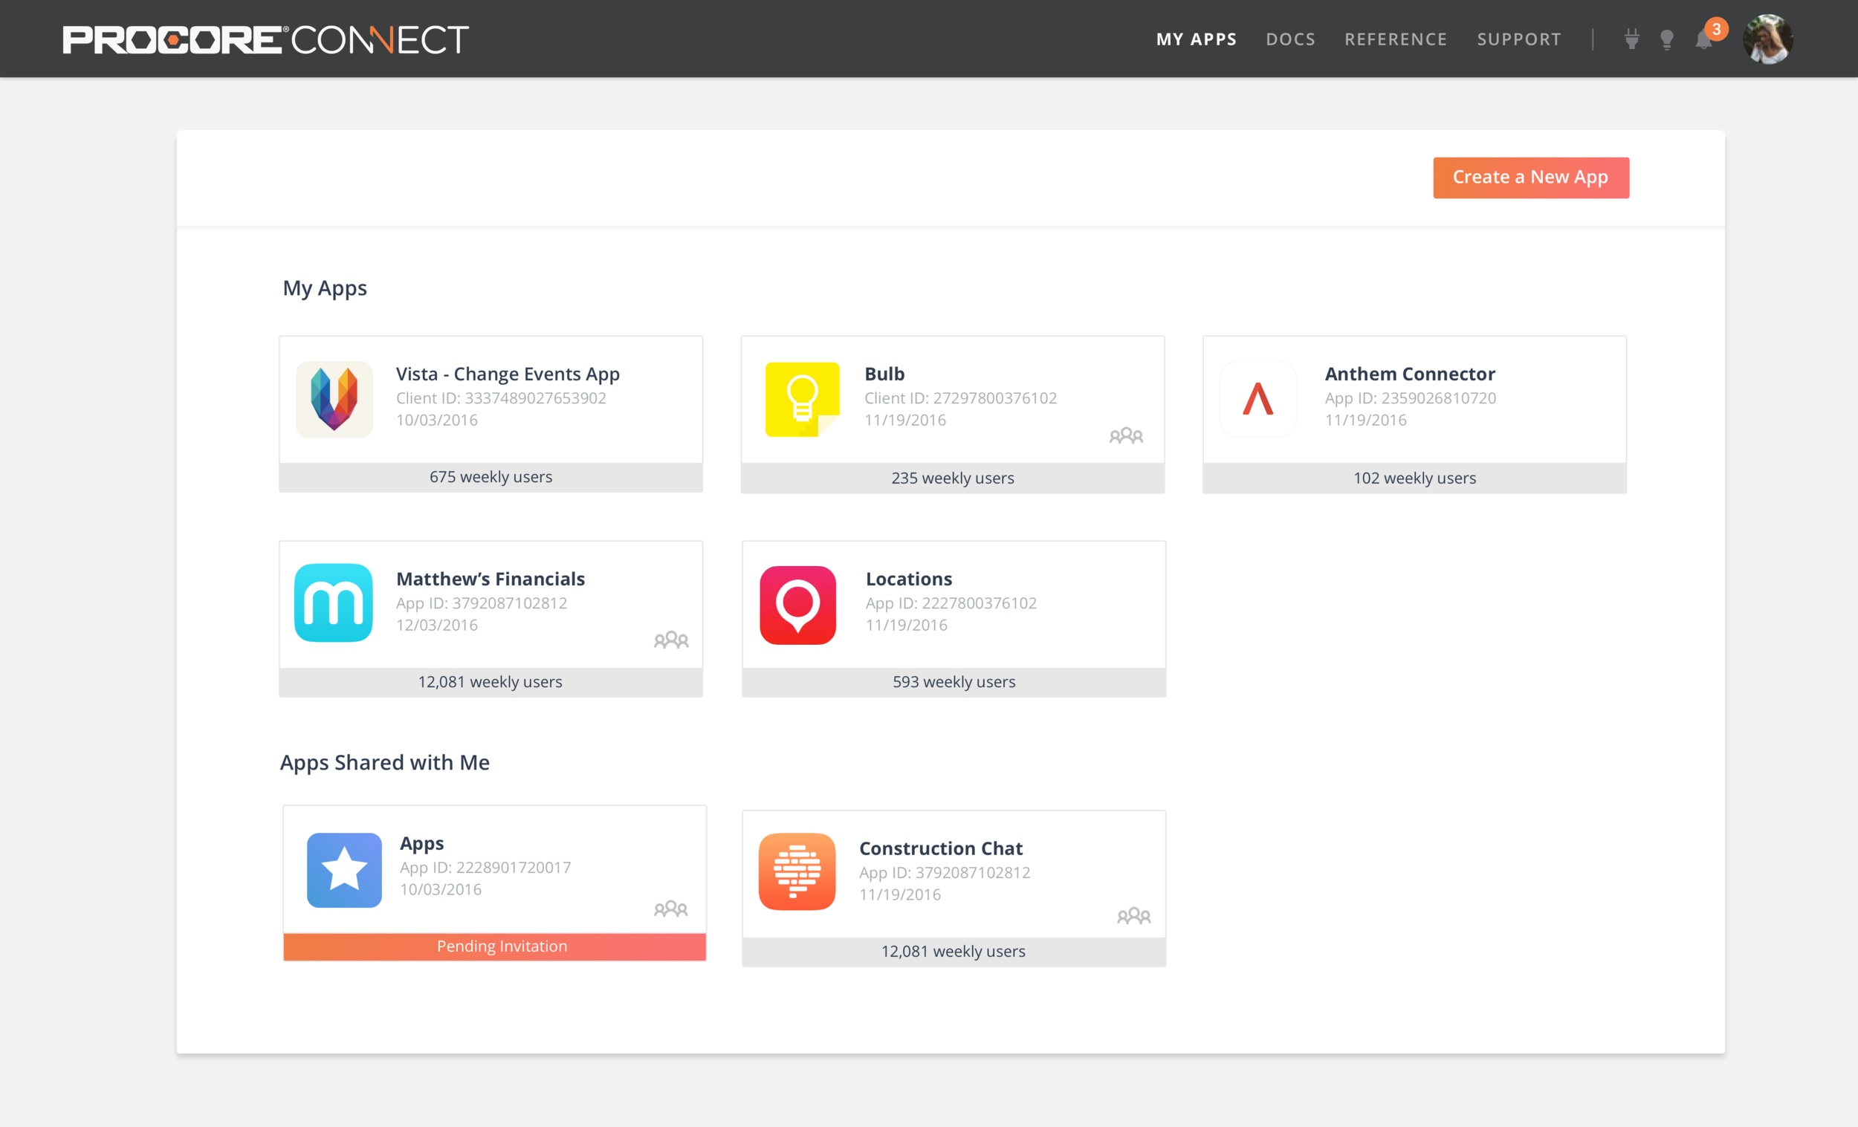
Task: Open the Matthew's Financials app title
Action: click(x=490, y=579)
